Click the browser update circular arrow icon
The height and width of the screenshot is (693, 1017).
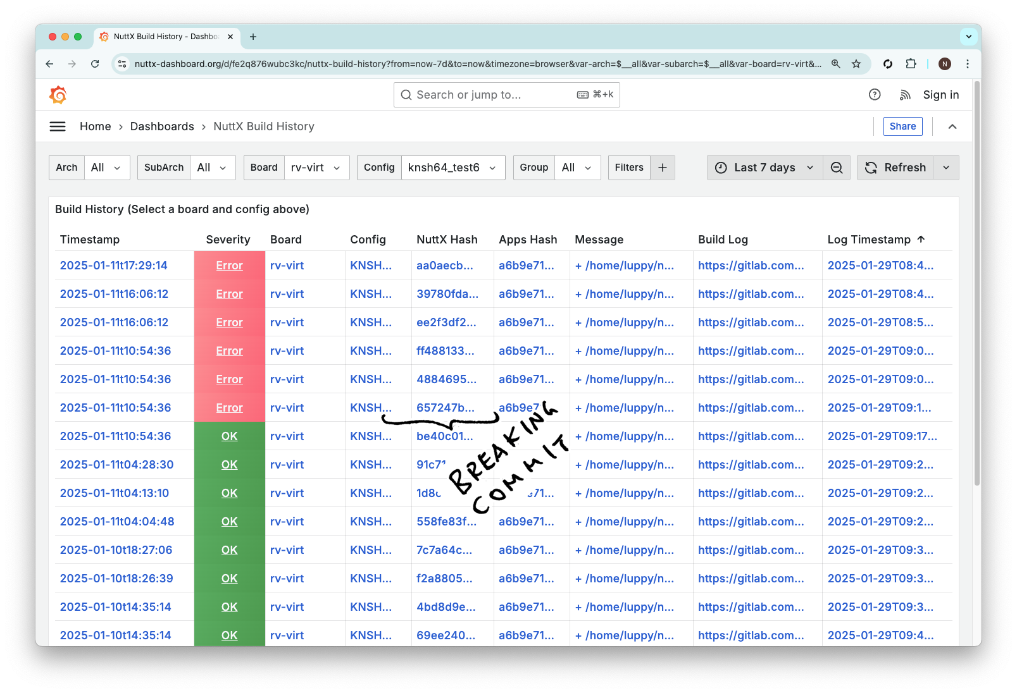888,64
